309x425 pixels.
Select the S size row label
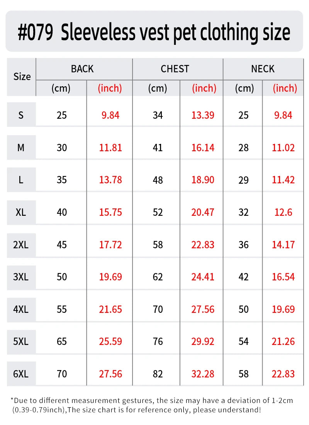(x=21, y=115)
